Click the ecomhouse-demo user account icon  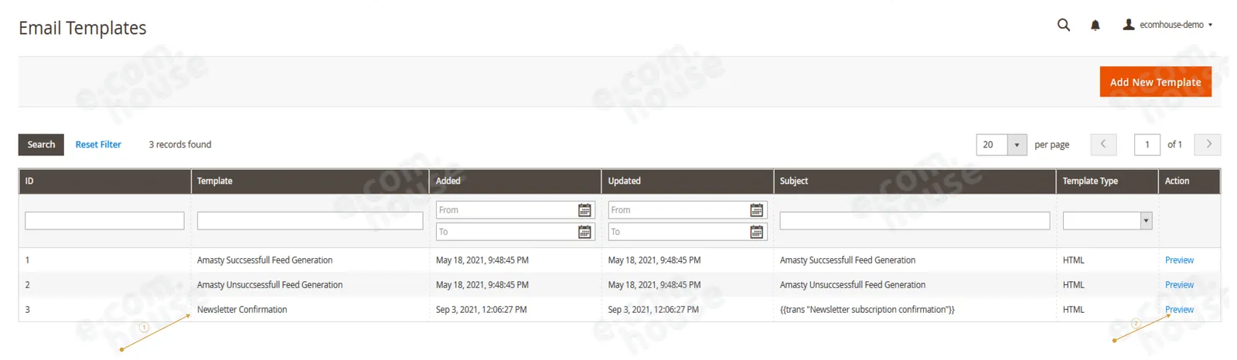[1129, 25]
